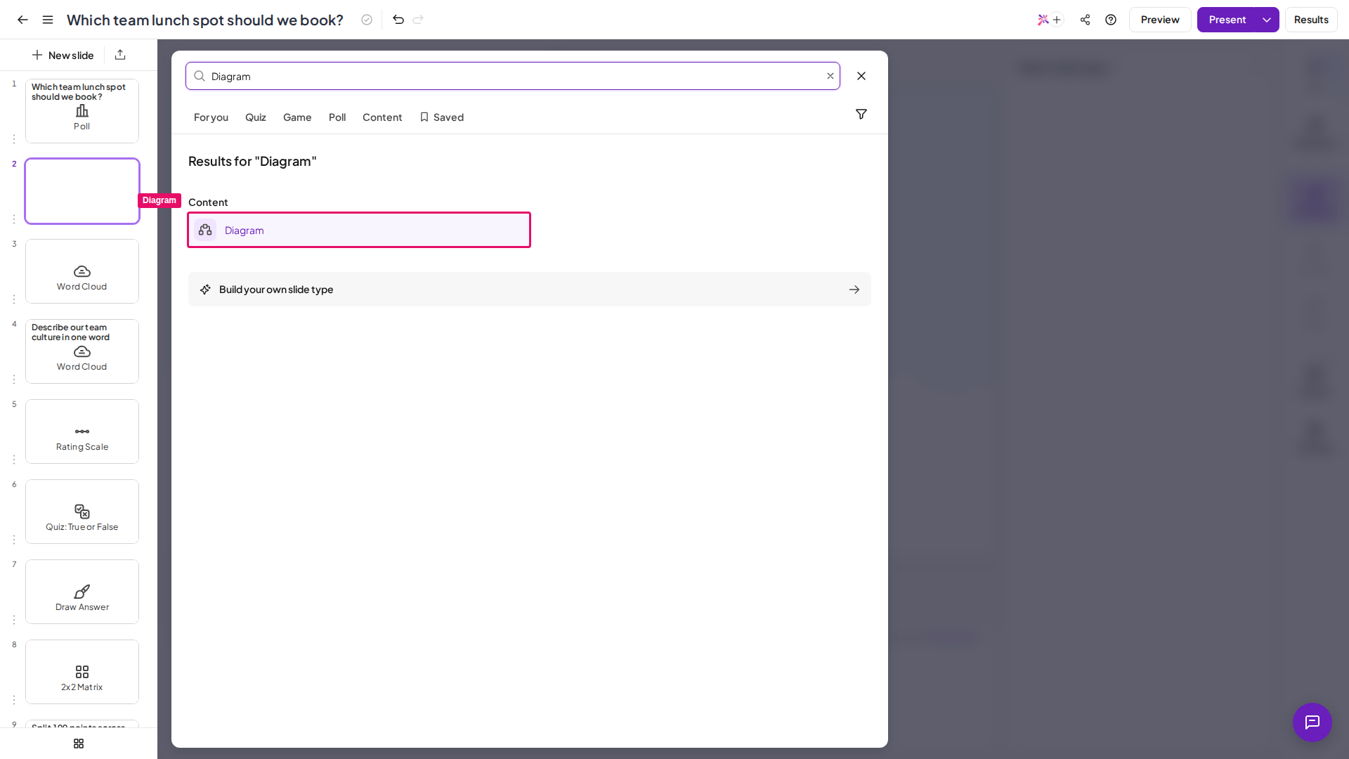Screen dimensions: 1349x759
Task: Click into the Diagram search field
Action: click(513, 76)
